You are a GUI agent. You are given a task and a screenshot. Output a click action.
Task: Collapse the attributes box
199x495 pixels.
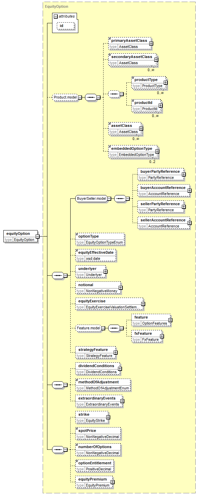(x=55, y=16)
